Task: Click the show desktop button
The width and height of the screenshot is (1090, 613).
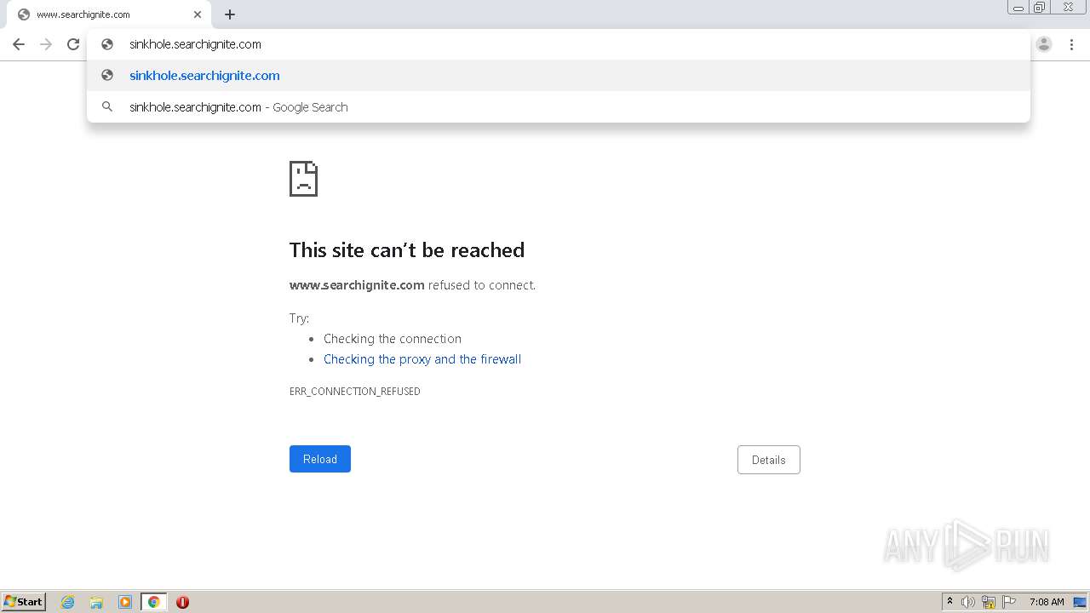Action: click(1081, 602)
